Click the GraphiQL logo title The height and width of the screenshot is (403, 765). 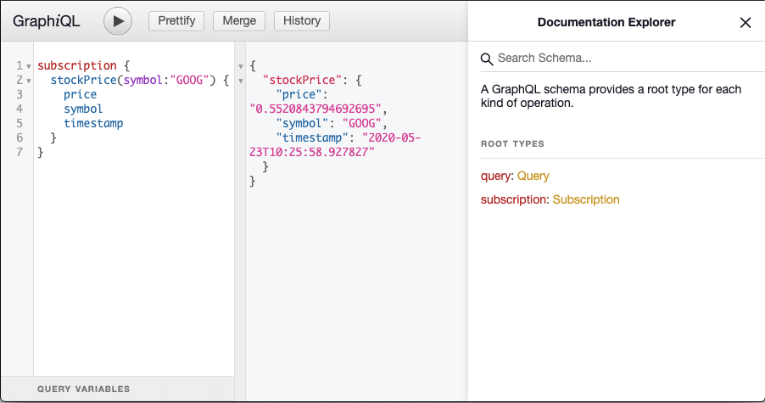tap(47, 21)
